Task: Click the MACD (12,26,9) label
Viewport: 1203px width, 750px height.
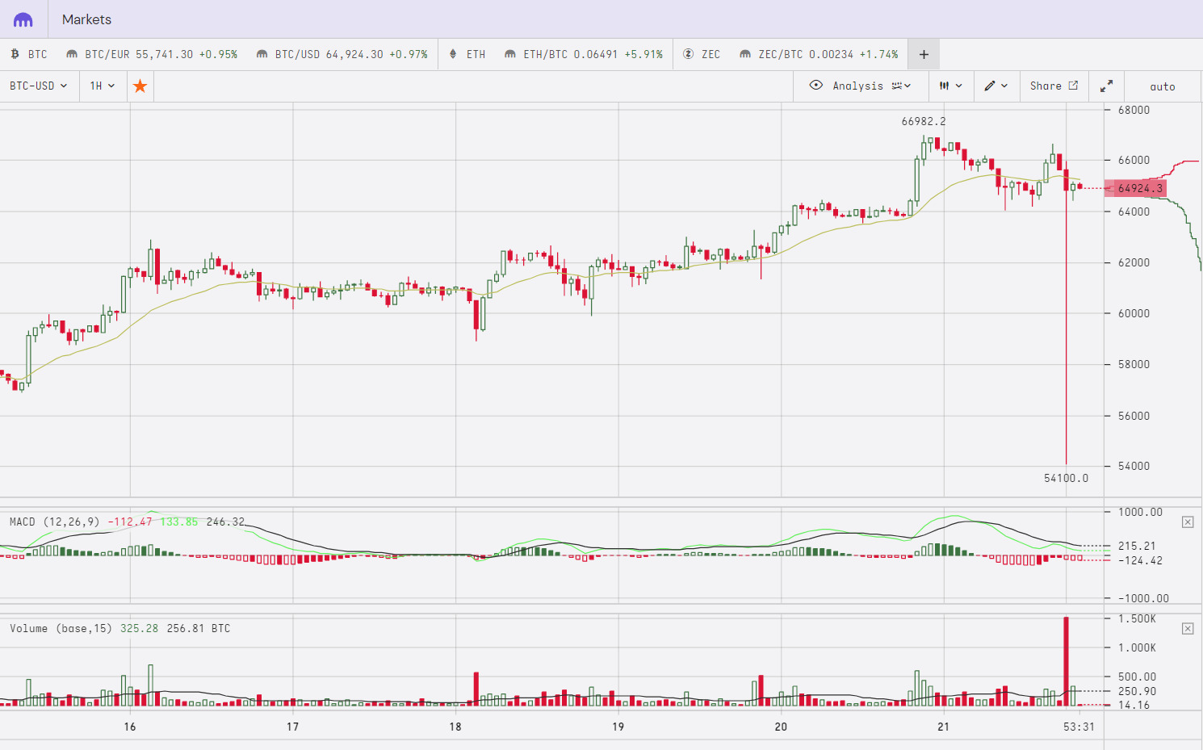Action: [x=55, y=522]
